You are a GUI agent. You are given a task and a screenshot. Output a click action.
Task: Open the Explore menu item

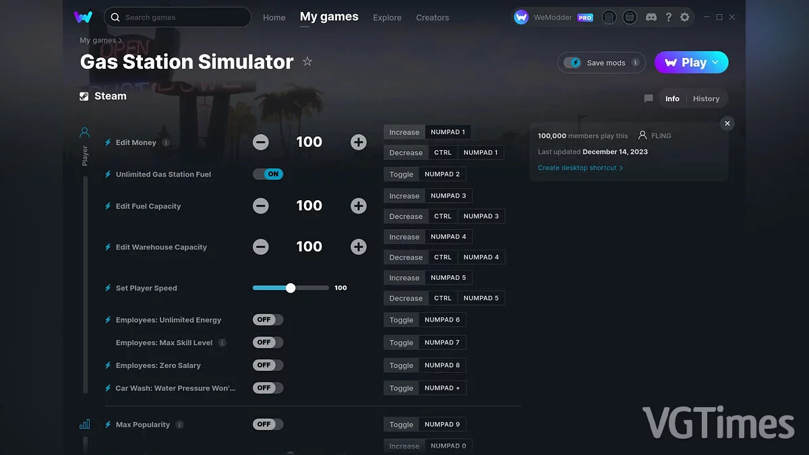(387, 18)
